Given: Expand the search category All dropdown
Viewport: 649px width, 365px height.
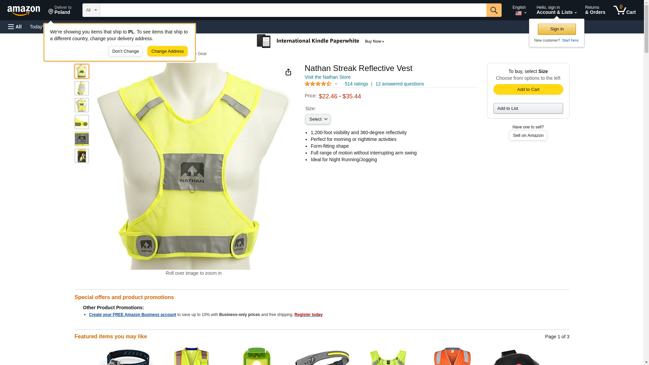Looking at the screenshot, I should (x=91, y=10).
